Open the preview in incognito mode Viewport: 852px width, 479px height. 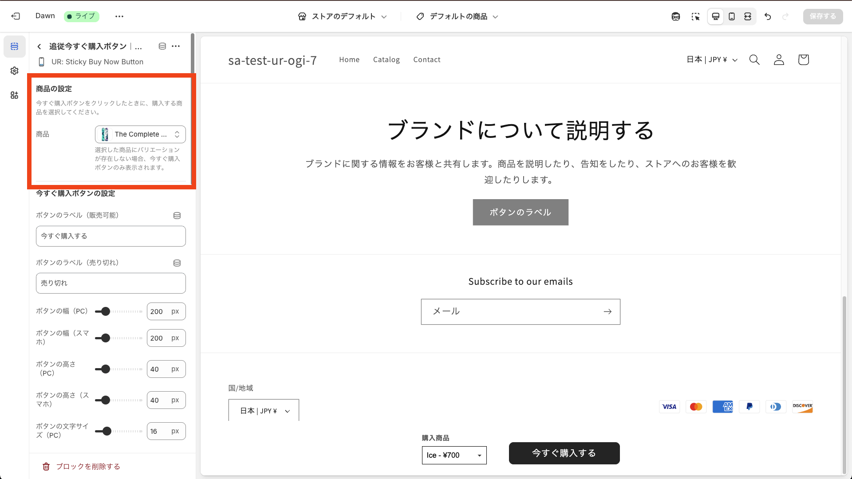click(x=675, y=16)
